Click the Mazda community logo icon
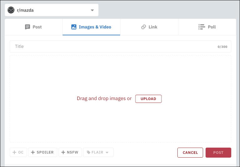Image resolution: width=240 pixels, height=167 pixels. click(11, 10)
